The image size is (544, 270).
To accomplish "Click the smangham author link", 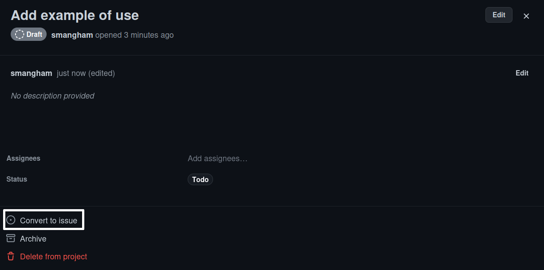I will 72,35.
